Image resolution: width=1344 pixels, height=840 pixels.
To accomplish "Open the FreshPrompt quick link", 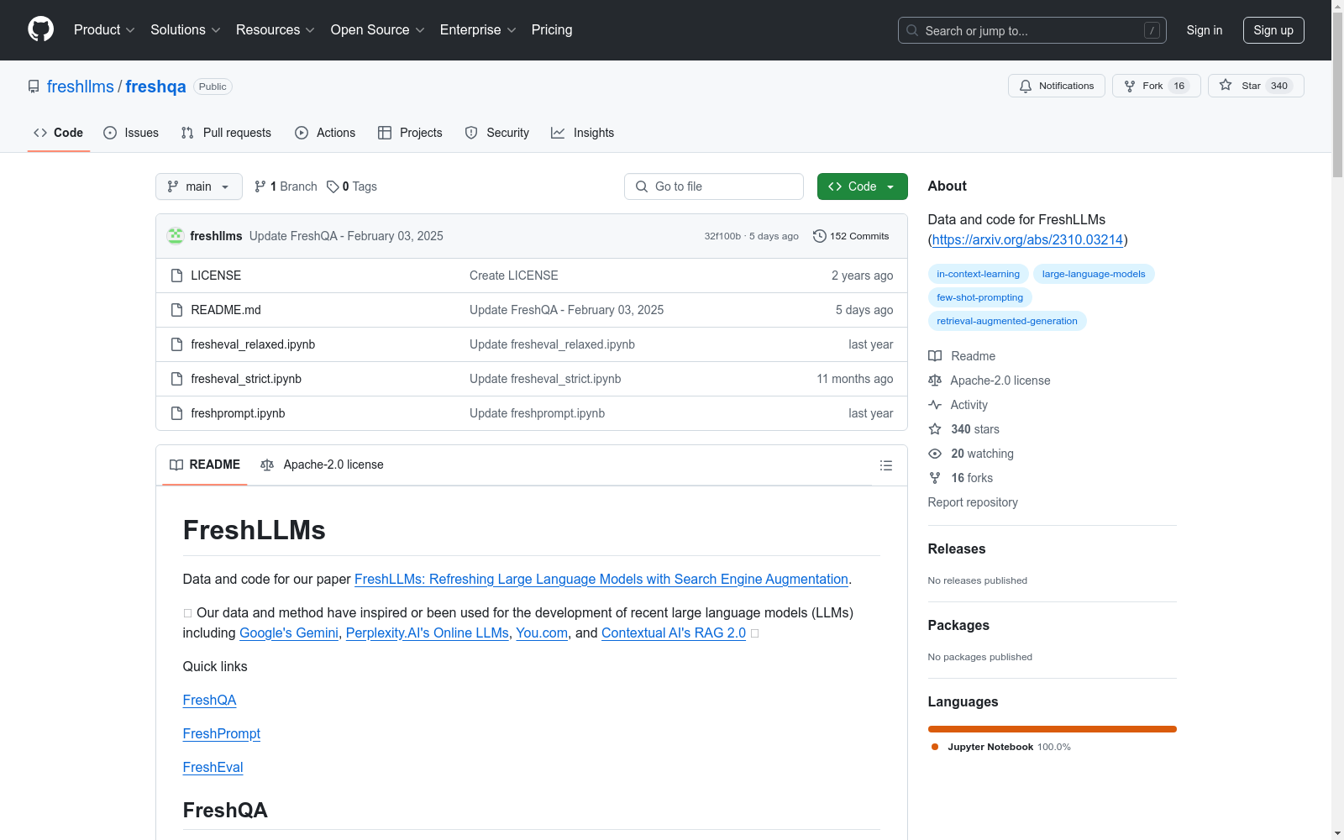I will [222, 733].
